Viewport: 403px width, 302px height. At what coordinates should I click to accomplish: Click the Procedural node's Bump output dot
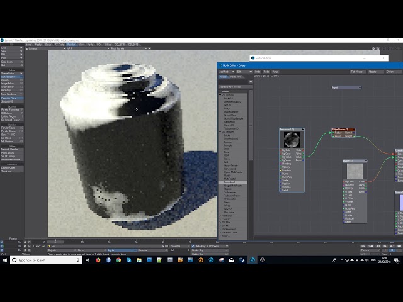(x=304, y=160)
